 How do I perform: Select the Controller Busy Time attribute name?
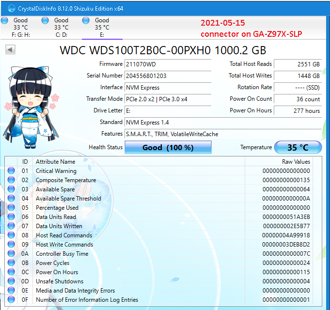pos(62,254)
